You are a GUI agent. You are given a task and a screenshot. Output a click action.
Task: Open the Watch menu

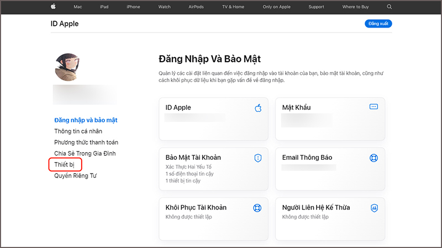164,7
